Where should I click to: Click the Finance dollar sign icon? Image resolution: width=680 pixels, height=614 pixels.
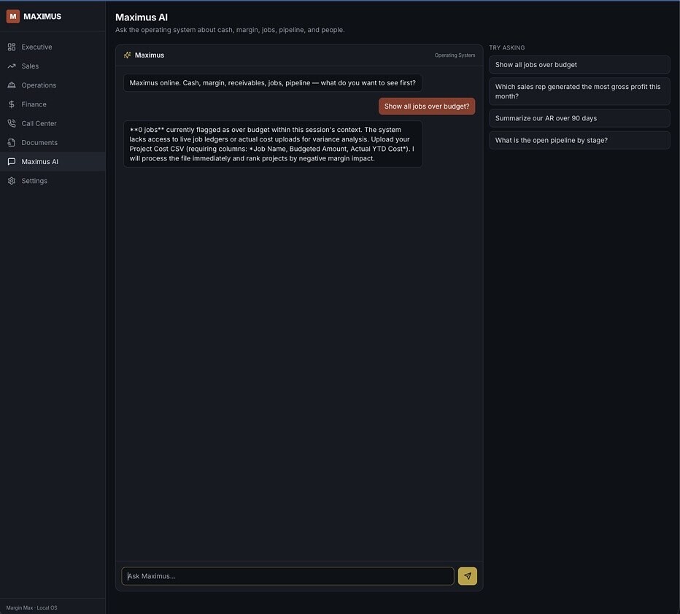[12, 104]
